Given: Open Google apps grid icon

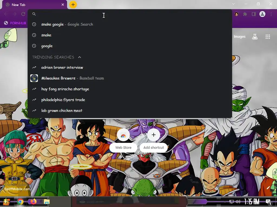Looking at the screenshot, I should (x=268, y=37).
